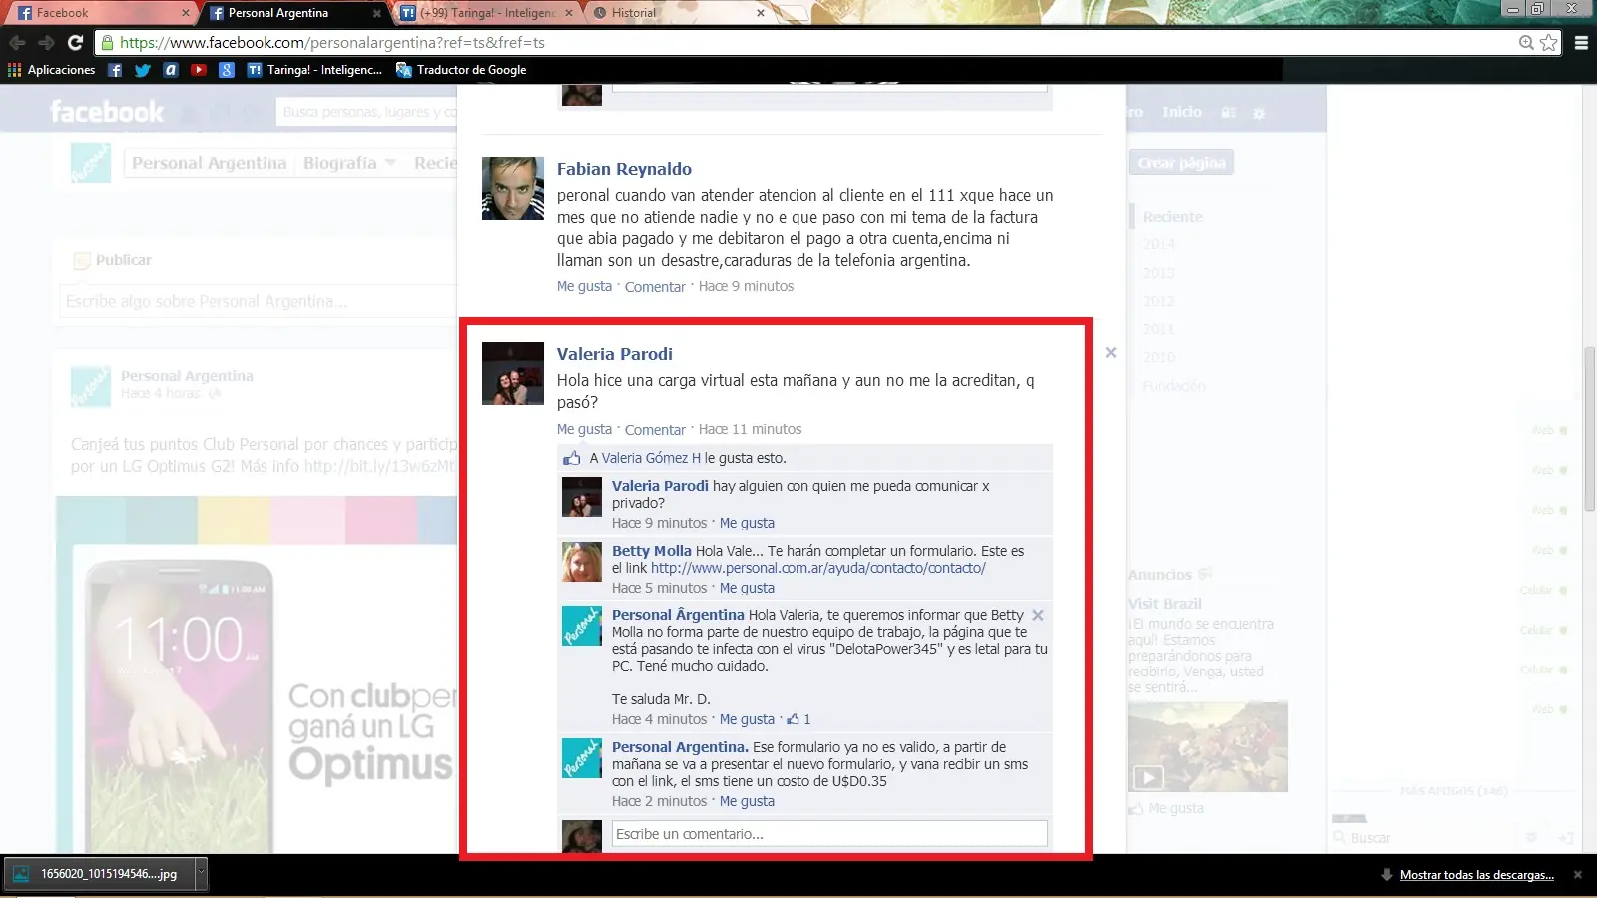Click the 'Crear página' button
Viewport: 1597px width, 898px height.
click(1182, 163)
